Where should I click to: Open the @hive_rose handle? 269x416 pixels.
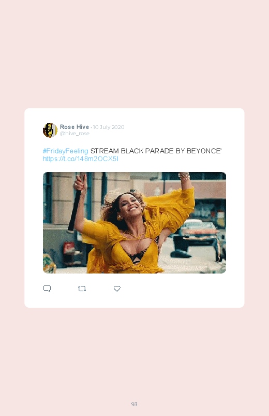click(74, 134)
